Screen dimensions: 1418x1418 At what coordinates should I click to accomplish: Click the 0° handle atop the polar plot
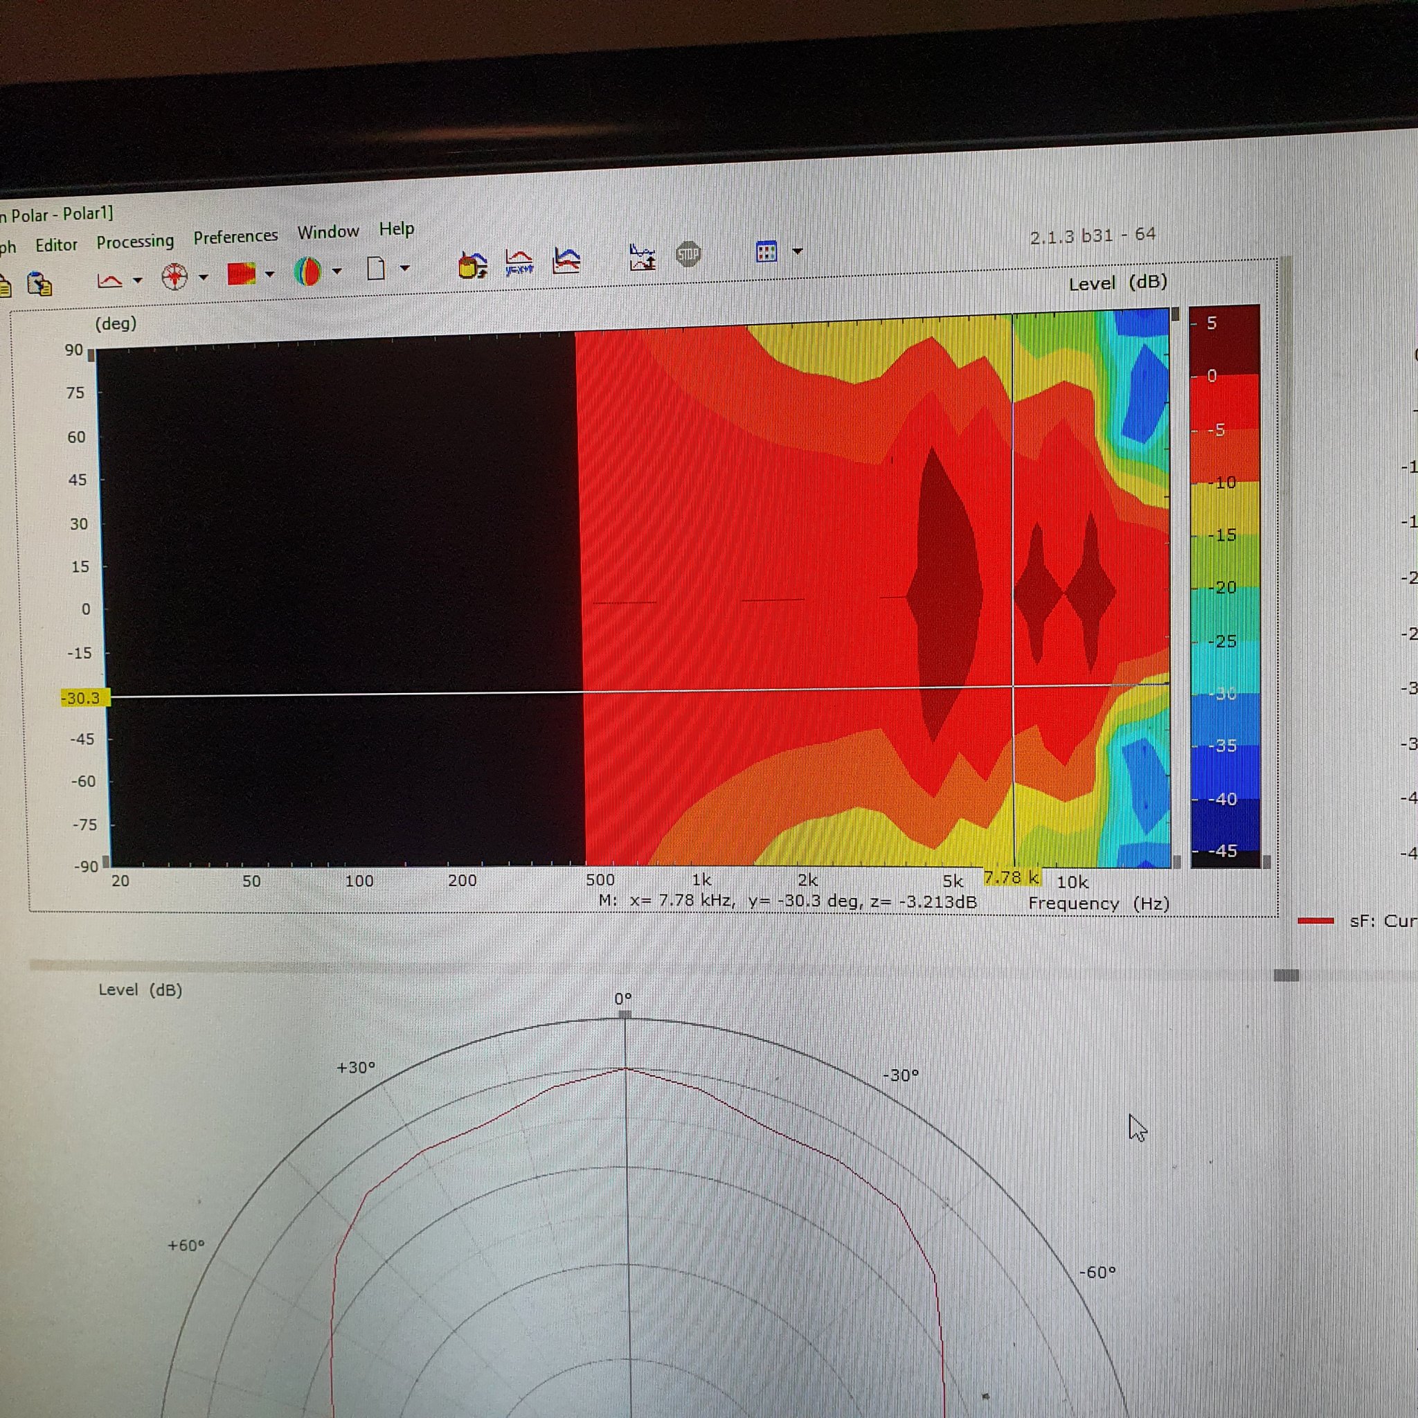[625, 1014]
